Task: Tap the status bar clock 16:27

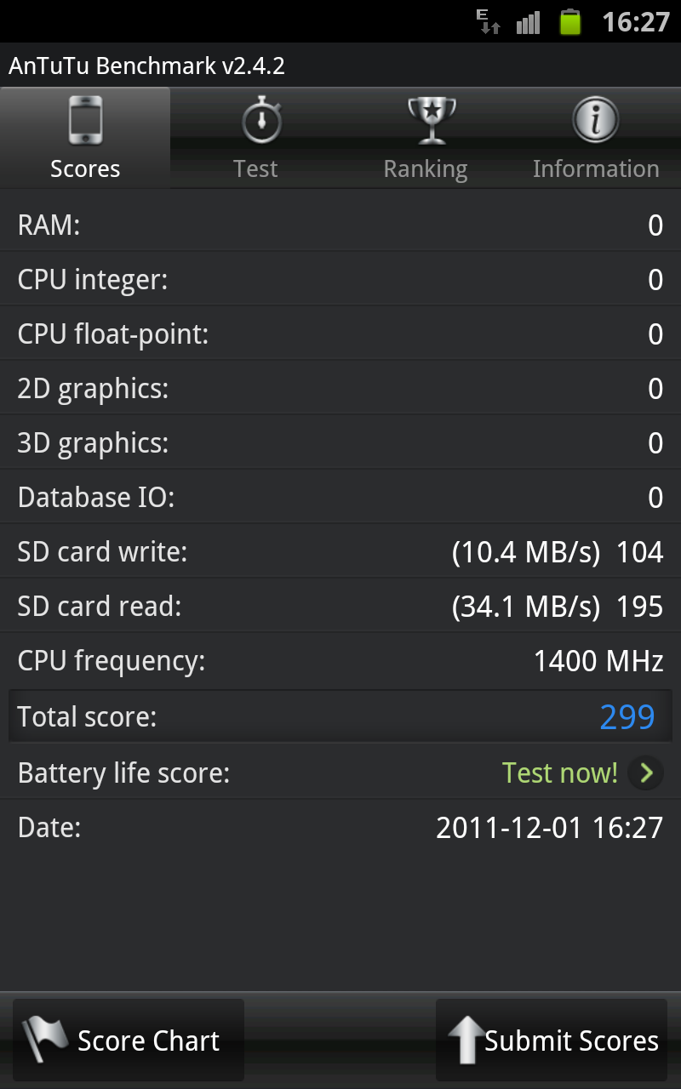Action: (636, 21)
